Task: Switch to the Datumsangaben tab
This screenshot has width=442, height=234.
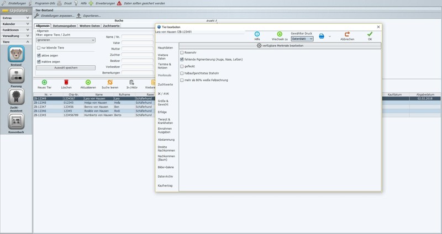Action: pos(64,25)
